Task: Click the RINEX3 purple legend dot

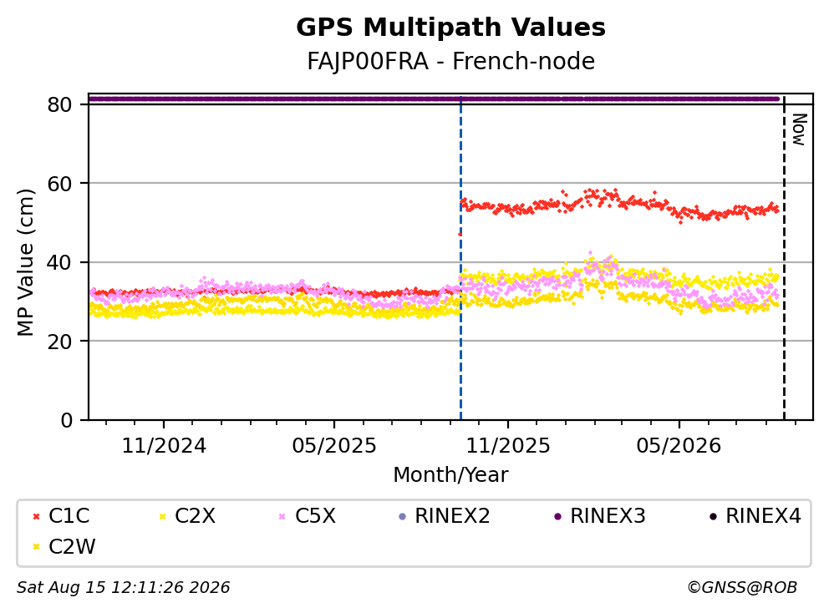Action: (x=557, y=516)
